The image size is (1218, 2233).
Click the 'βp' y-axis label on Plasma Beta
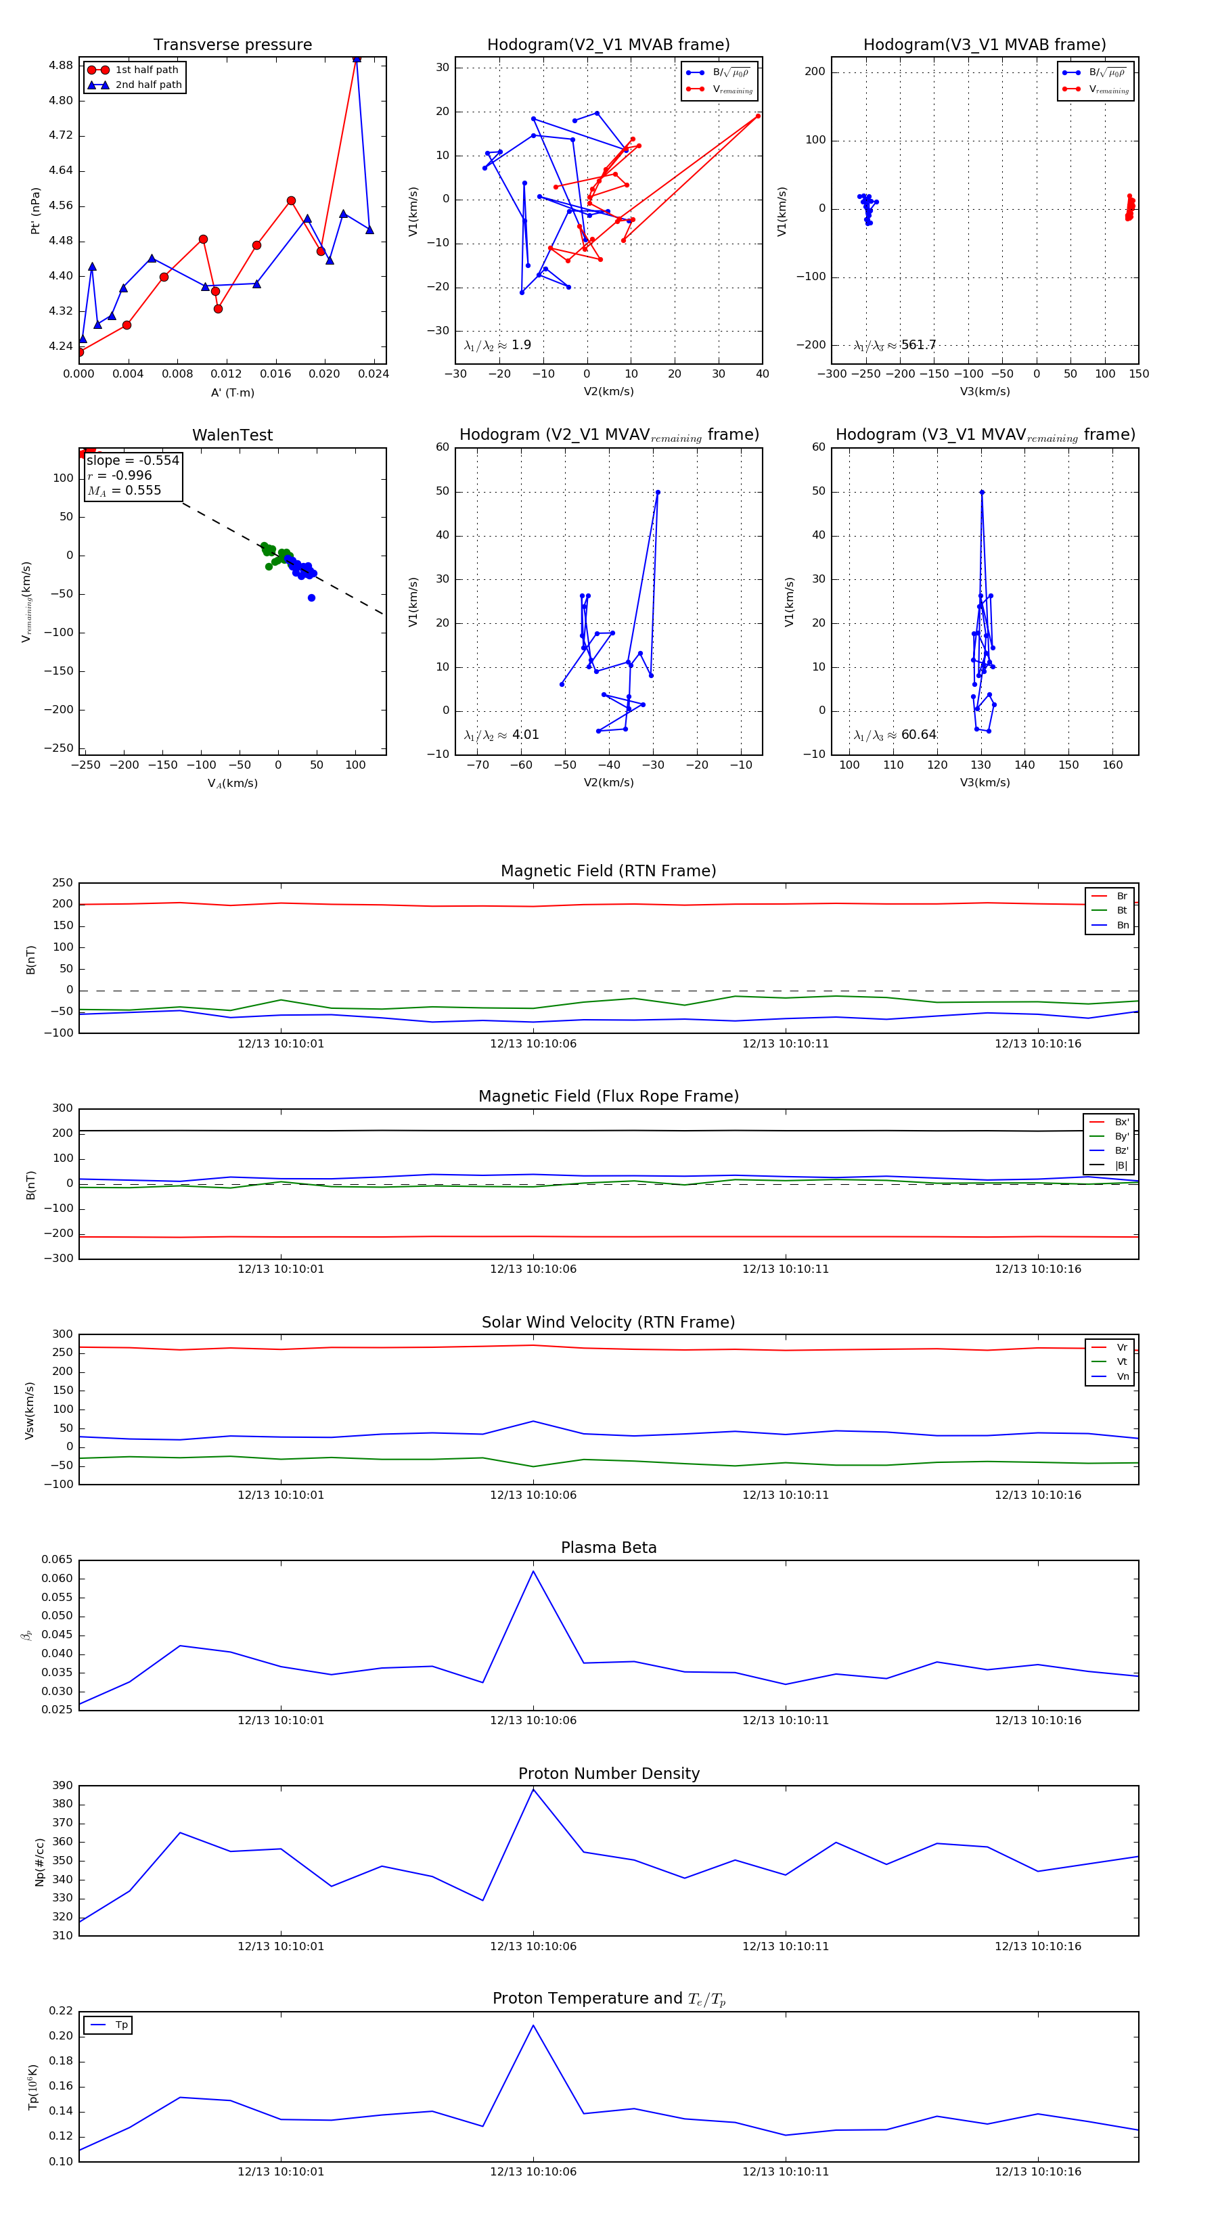(27, 1636)
